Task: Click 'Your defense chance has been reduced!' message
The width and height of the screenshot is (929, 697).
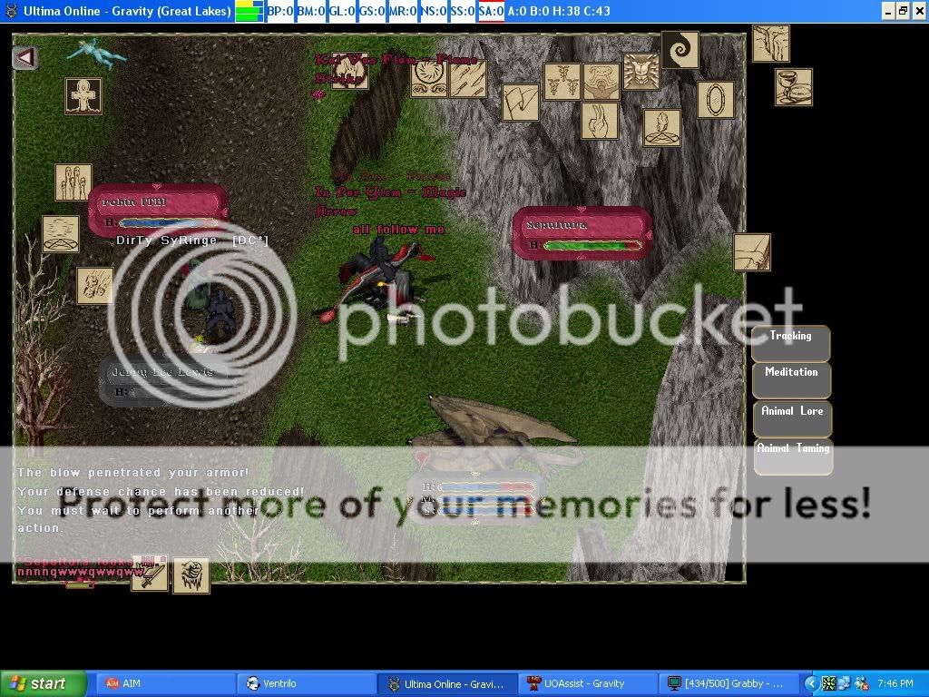Action: [161, 491]
